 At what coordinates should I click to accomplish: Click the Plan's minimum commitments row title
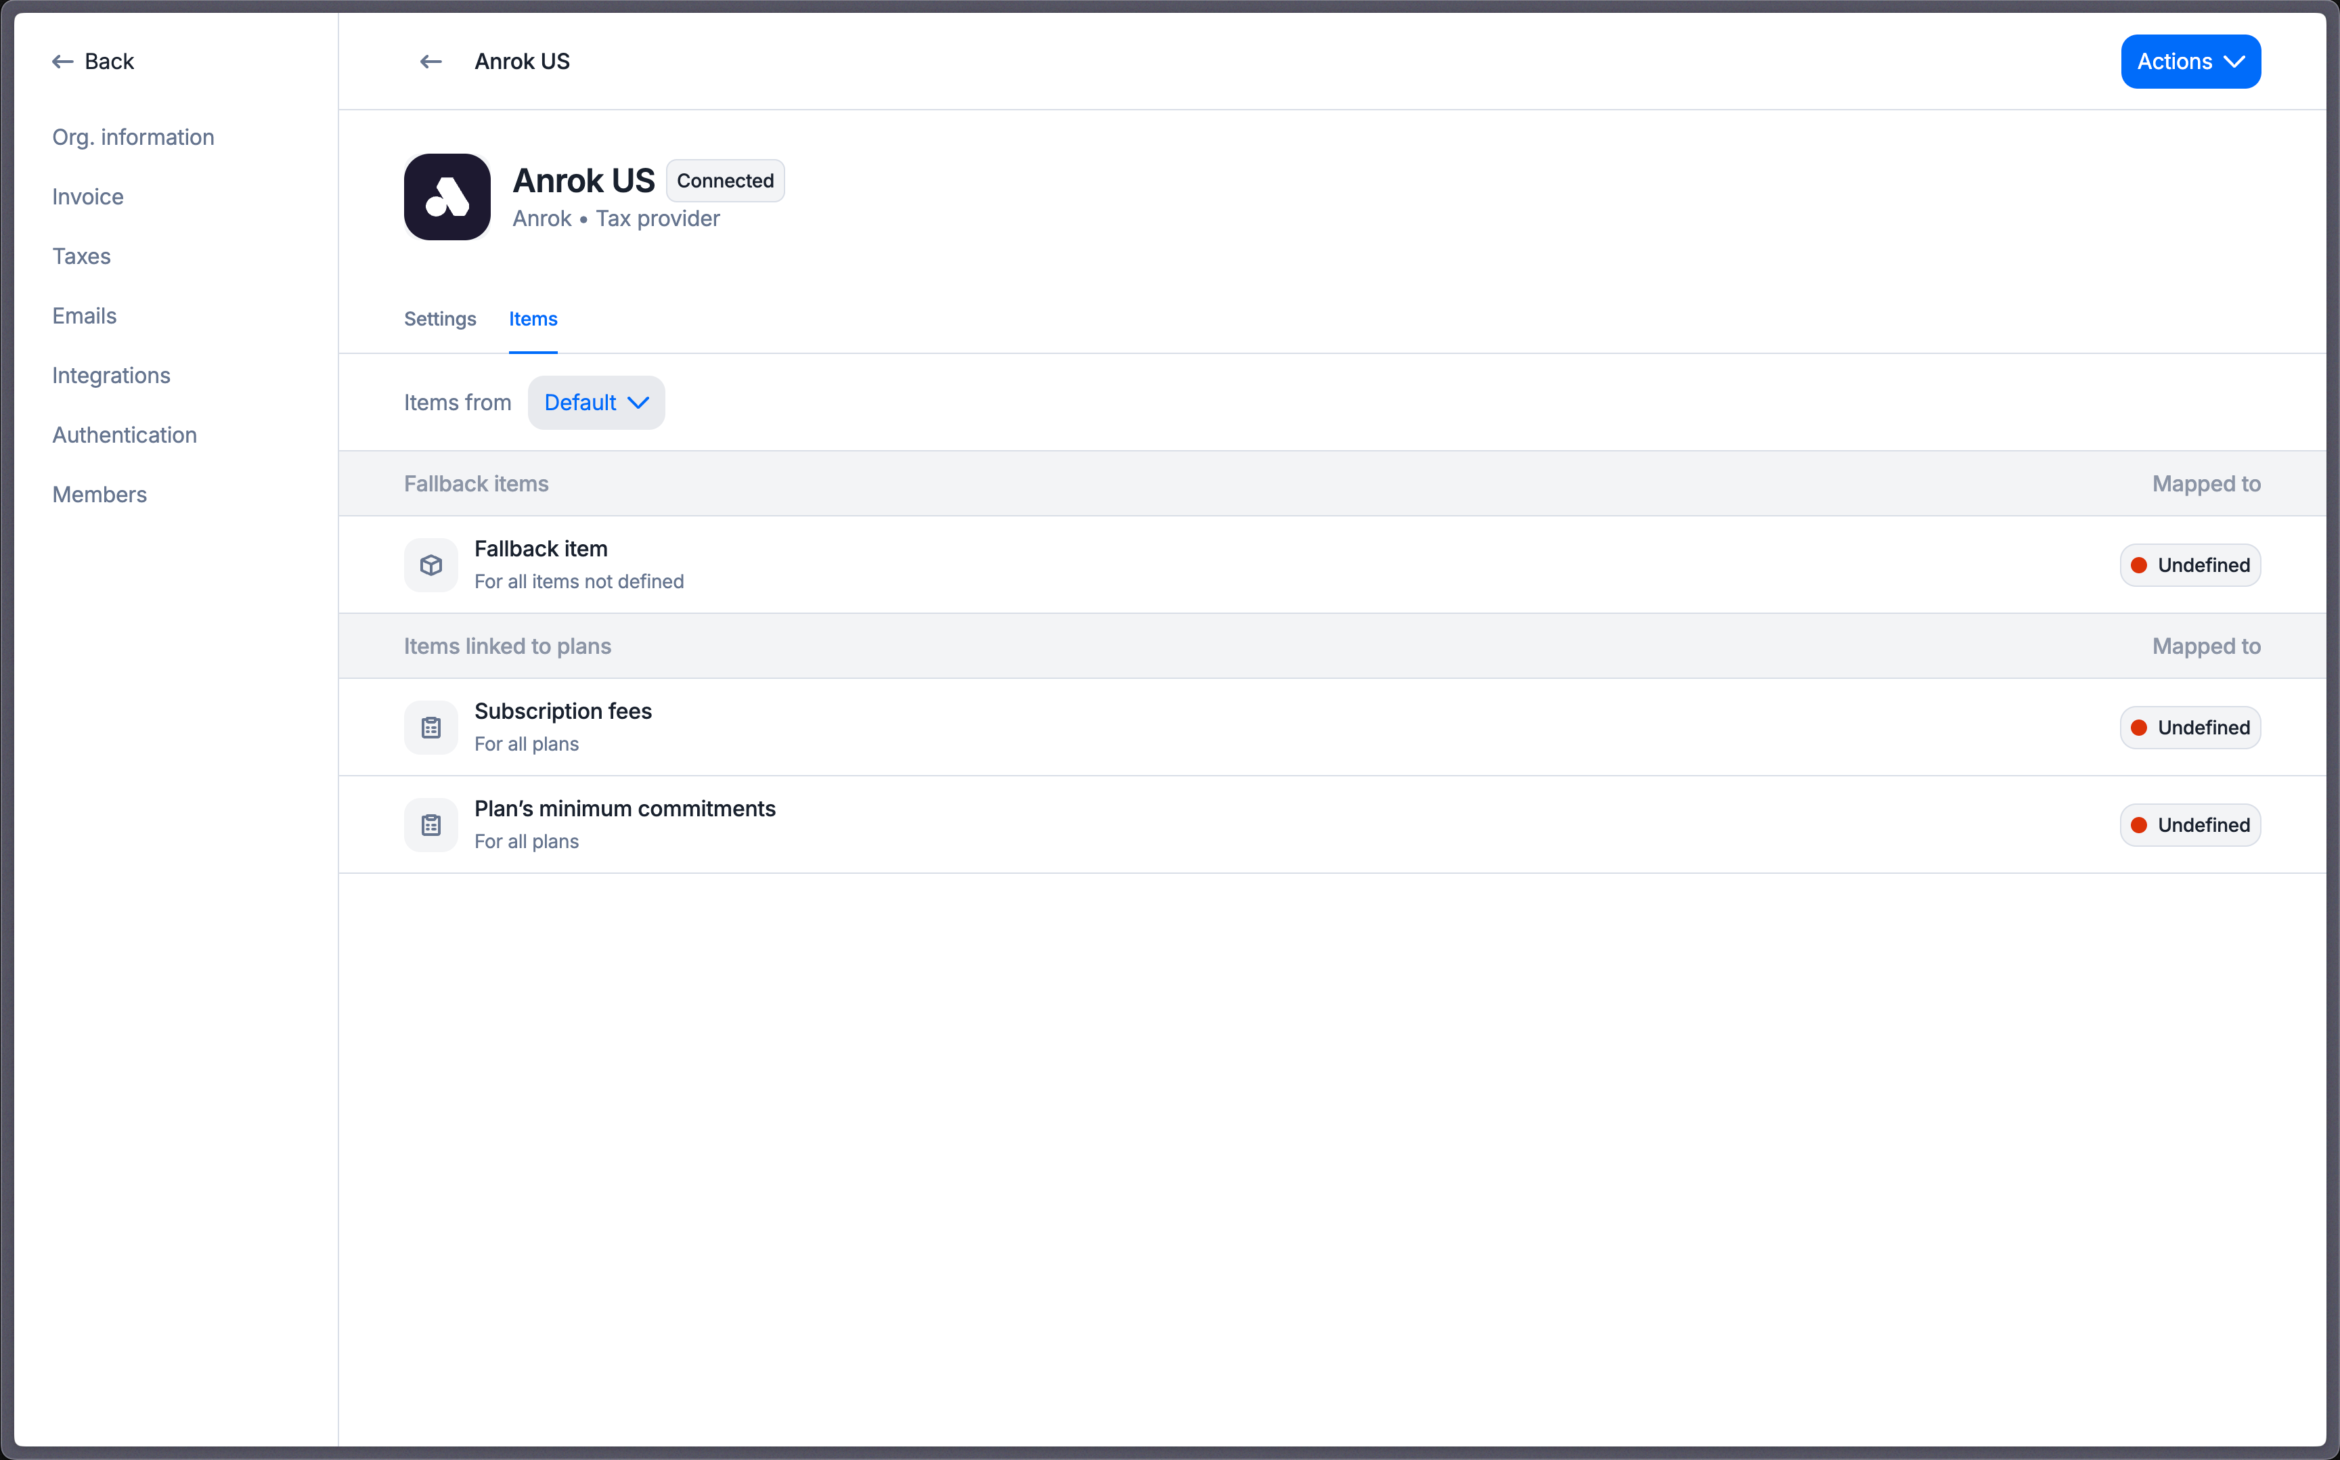point(625,808)
